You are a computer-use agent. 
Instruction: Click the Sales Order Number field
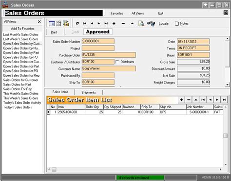[x=98, y=41]
